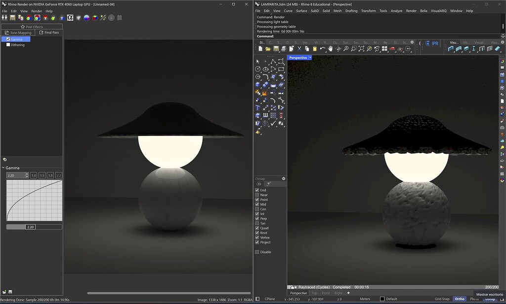Select the Pan tool in the toolbar
The image size is (506, 304).
(330, 49)
